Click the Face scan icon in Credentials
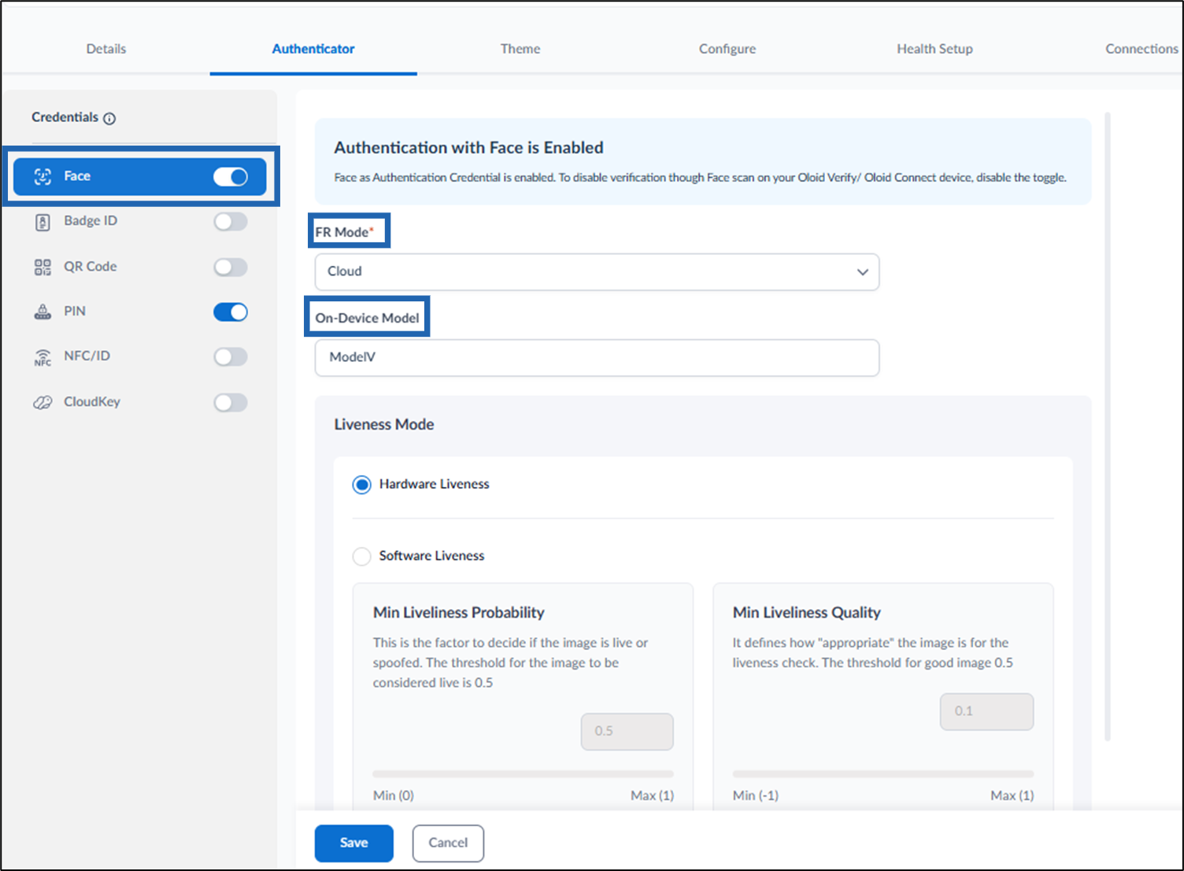The width and height of the screenshot is (1184, 871). coord(43,176)
